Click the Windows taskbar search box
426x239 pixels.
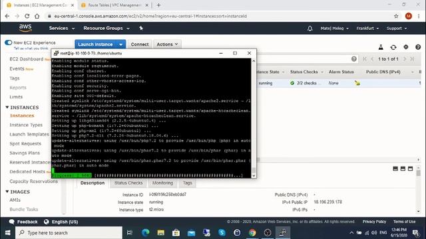pos(69,232)
